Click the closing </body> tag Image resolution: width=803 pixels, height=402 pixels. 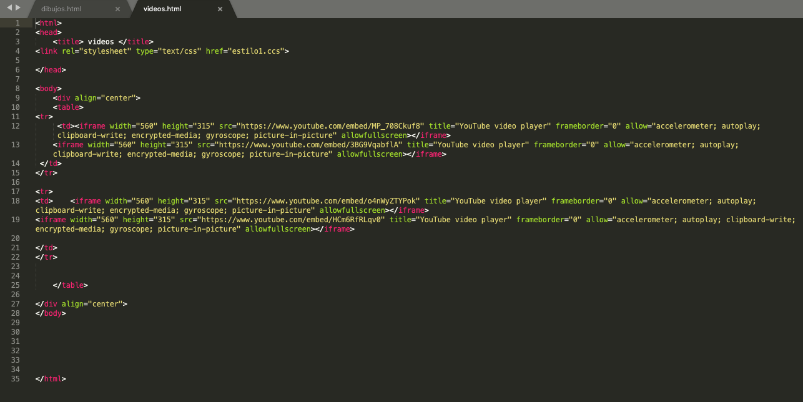point(51,313)
